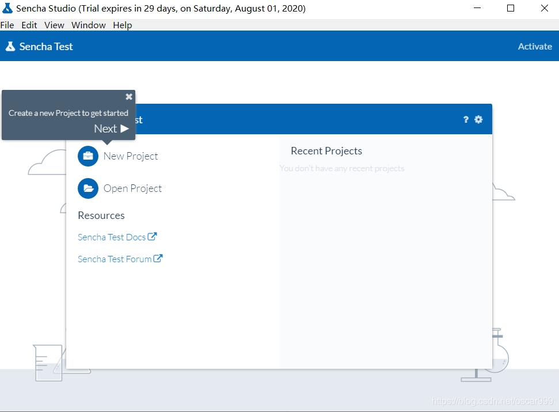Open the Sencha Test Forum link
This screenshot has height=412, width=559.
pos(115,259)
